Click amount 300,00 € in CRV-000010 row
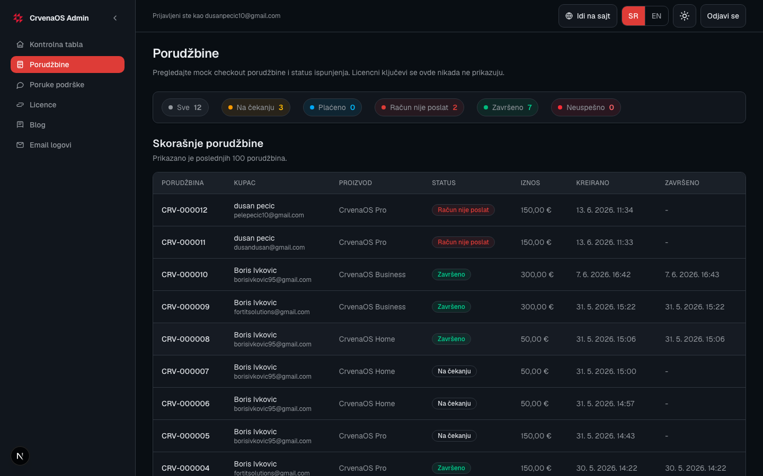This screenshot has width=763, height=476. 537,274
